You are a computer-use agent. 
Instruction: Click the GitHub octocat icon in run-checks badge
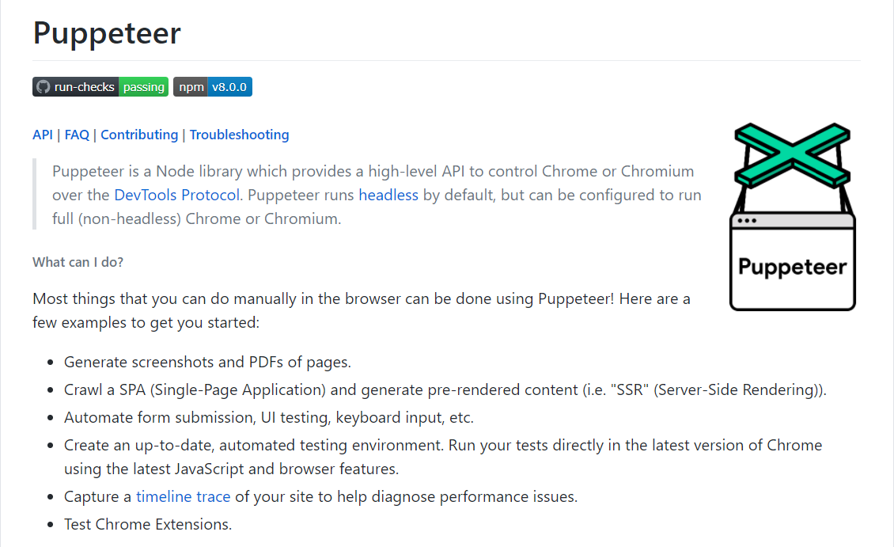[x=44, y=87]
